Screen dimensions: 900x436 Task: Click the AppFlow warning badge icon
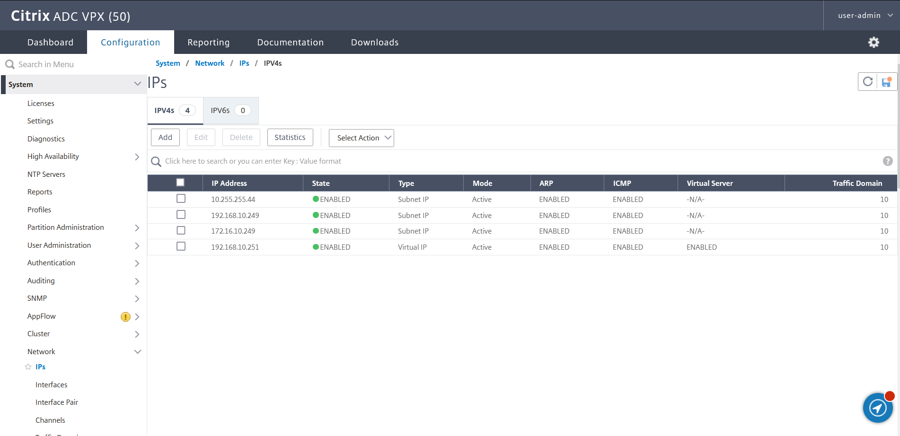[125, 317]
